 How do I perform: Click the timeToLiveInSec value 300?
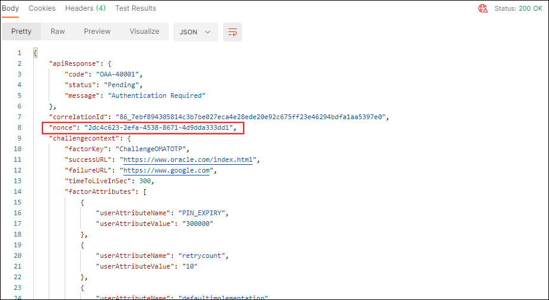coord(145,181)
